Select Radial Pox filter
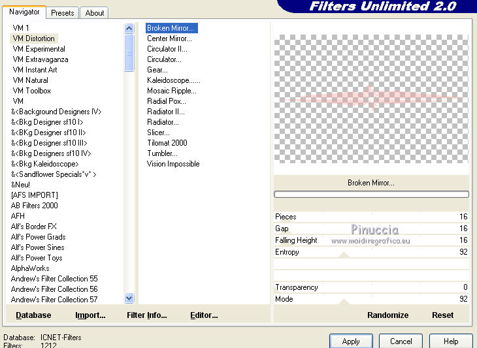The height and width of the screenshot is (348, 477). [x=167, y=101]
